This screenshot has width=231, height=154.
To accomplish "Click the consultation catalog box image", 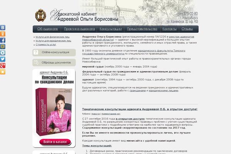I will point(54,112).
